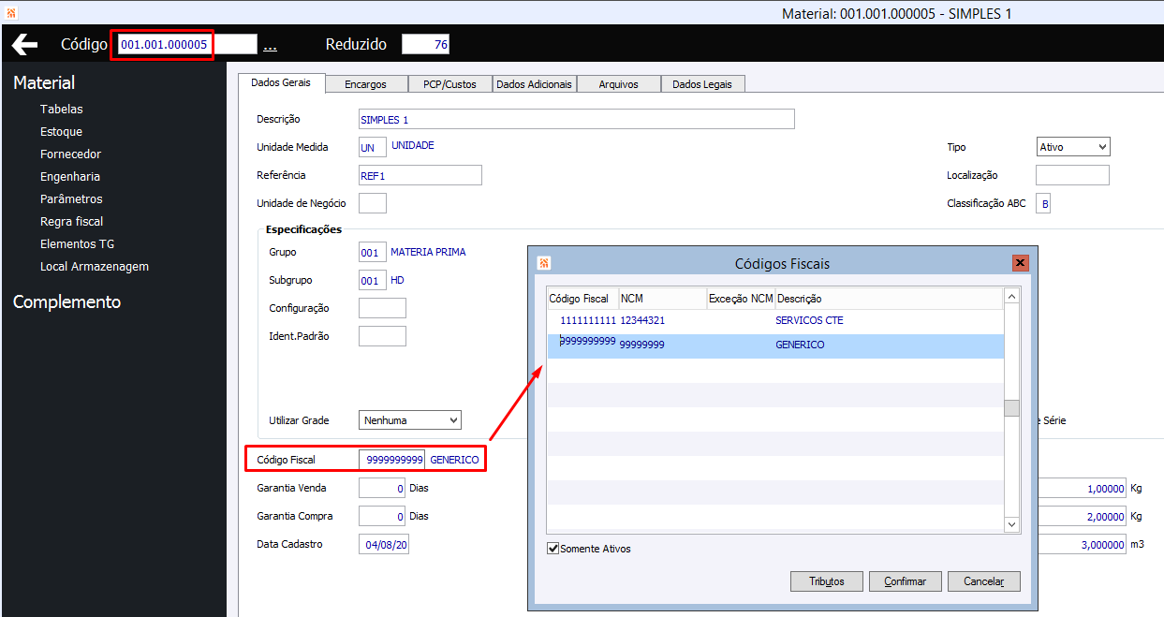Click the app icon in the main title bar
The height and width of the screenshot is (617, 1164).
pyautogui.click(x=11, y=13)
